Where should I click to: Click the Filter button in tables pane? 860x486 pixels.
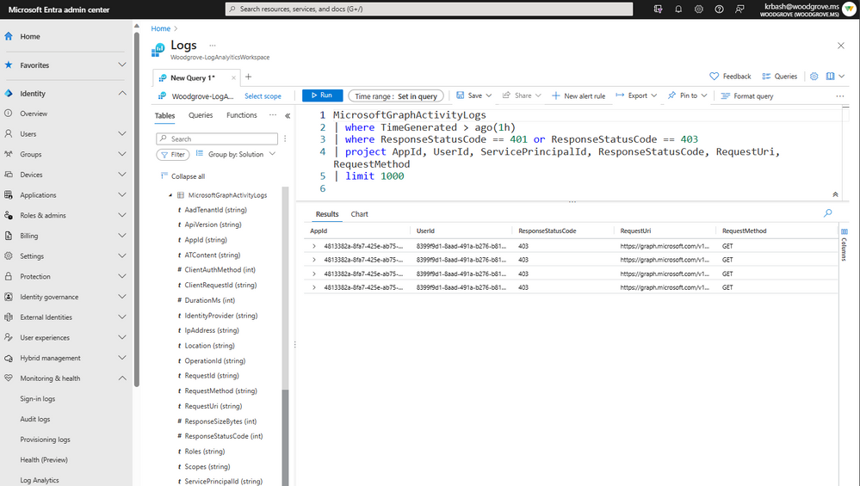click(x=173, y=155)
